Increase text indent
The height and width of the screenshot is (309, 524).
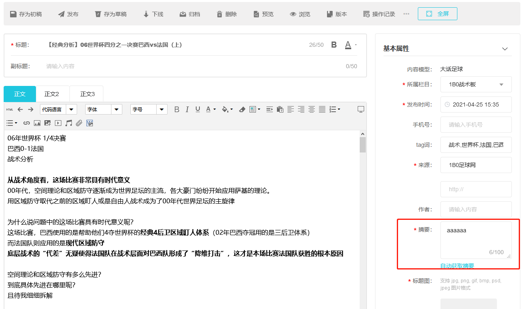[270, 109]
